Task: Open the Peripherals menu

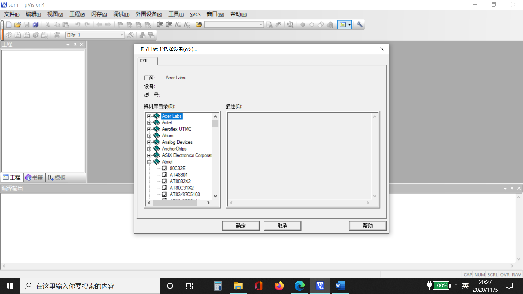Action: [148, 14]
